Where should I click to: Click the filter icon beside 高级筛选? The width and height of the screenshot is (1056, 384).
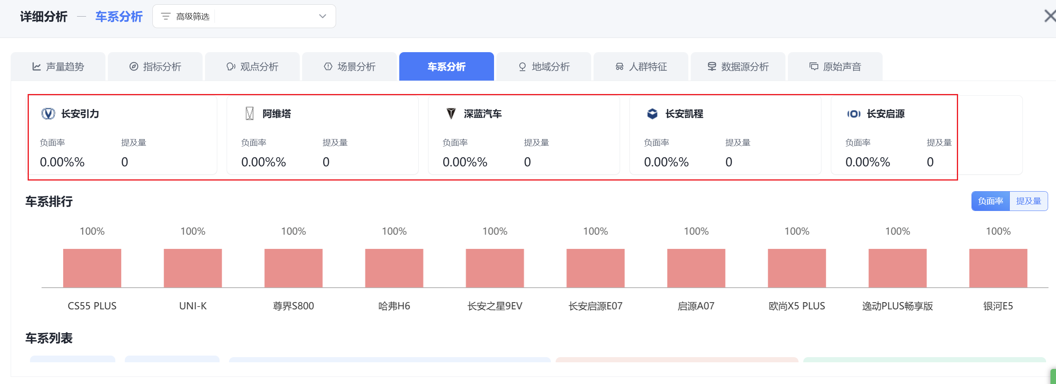click(165, 17)
